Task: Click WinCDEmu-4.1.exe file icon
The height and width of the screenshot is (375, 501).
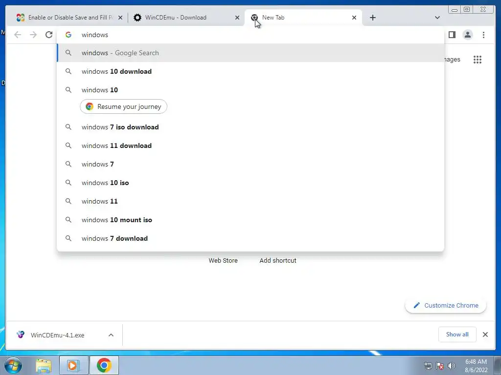Action: [21, 334]
